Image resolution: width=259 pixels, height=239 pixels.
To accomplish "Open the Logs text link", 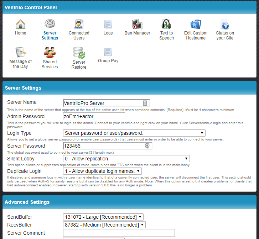I will [108, 33].
